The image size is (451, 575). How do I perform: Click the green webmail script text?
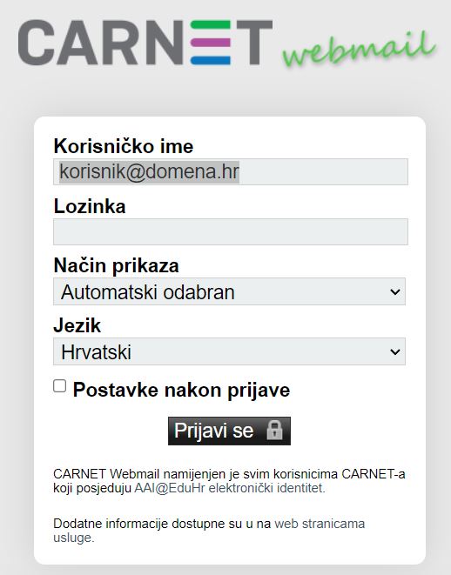click(x=360, y=50)
